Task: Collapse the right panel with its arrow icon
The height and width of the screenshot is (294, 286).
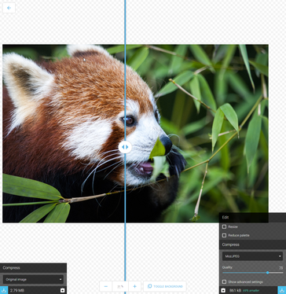Action: click(x=223, y=290)
